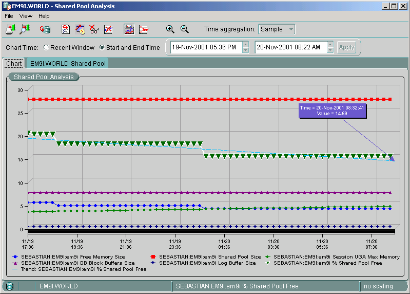
Task: Click the Shared Pool Analysis chart title
Action: [44, 77]
